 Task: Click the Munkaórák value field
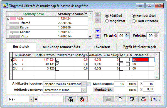click(119, 90)
